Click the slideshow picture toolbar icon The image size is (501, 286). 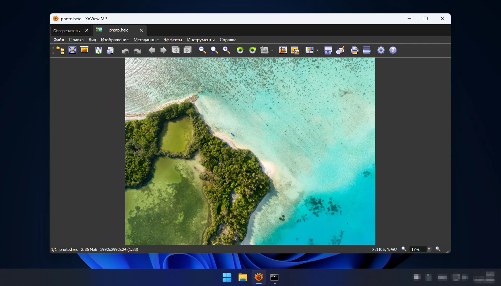pos(84,50)
